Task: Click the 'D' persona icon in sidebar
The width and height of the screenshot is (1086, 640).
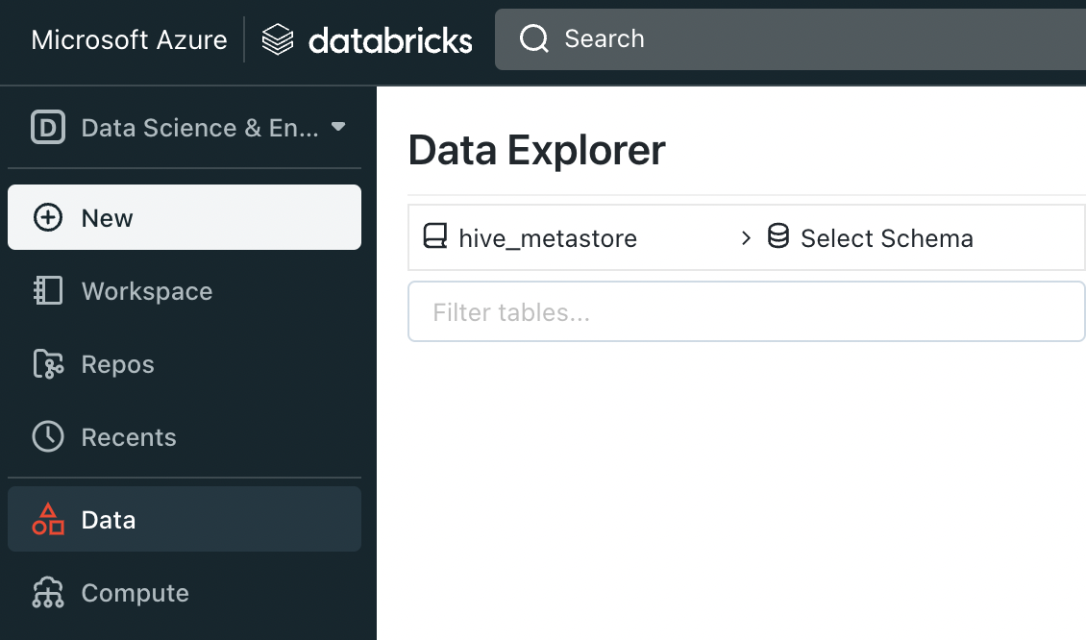Action: pos(48,128)
